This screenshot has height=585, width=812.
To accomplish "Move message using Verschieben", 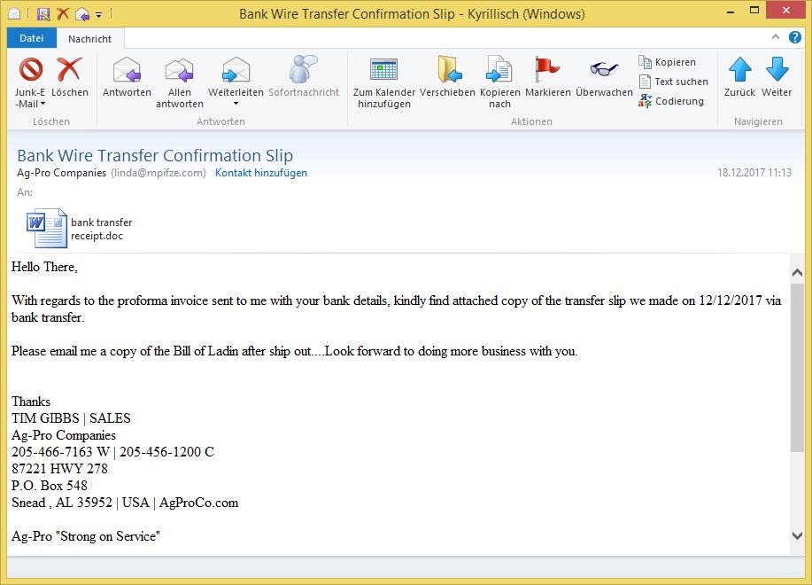I will pos(447,77).
